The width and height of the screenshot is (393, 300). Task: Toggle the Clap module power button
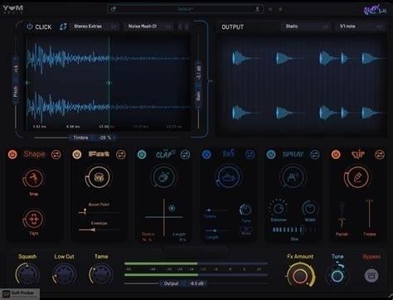[x=142, y=154]
